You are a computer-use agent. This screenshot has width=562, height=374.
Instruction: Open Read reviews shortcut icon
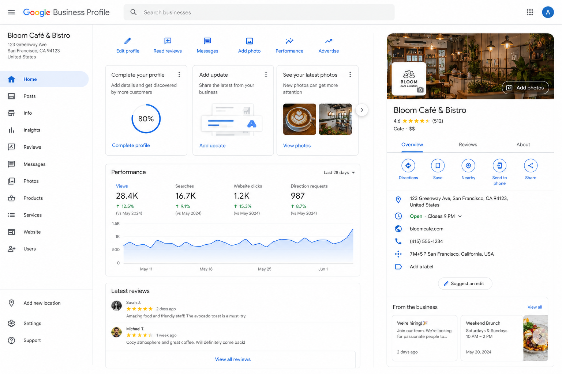(x=168, y=41)
